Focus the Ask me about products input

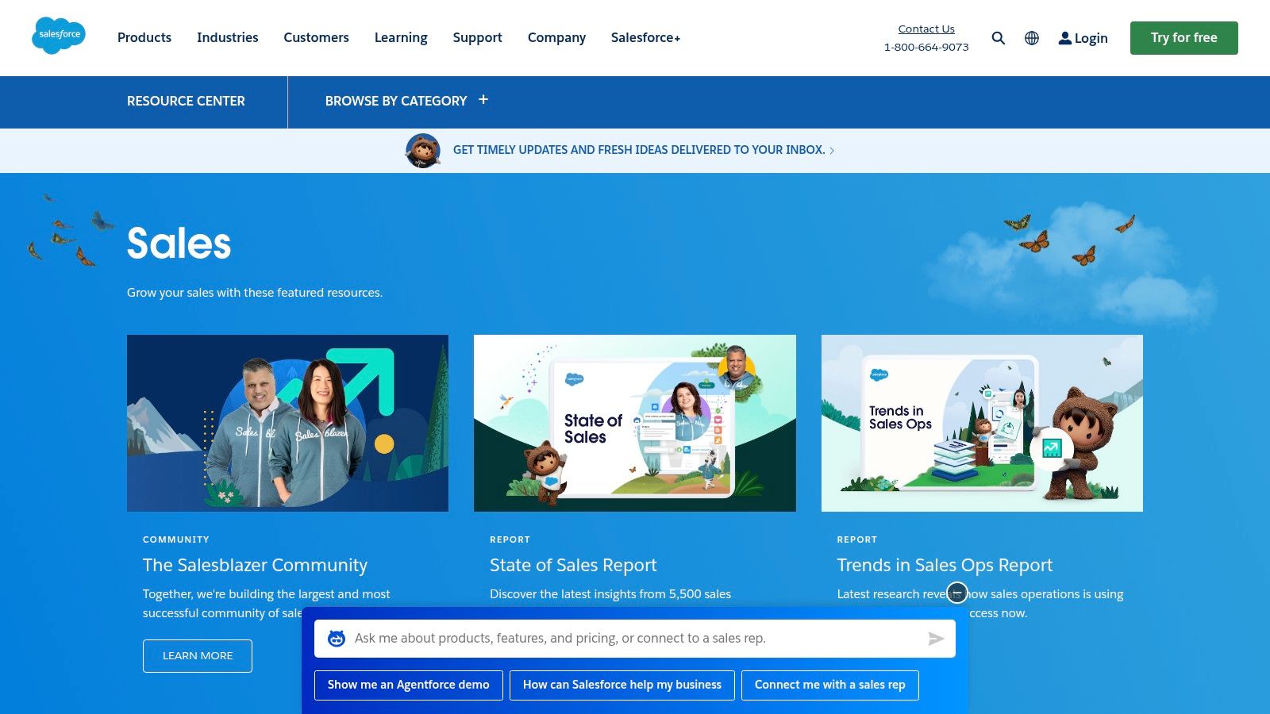(x=635, y=639)
